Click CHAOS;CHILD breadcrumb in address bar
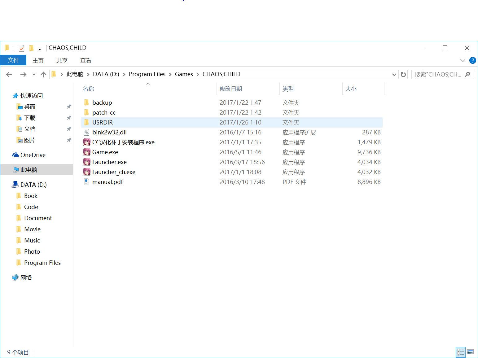This screenshot has width=478, height=358. (221, 74)
